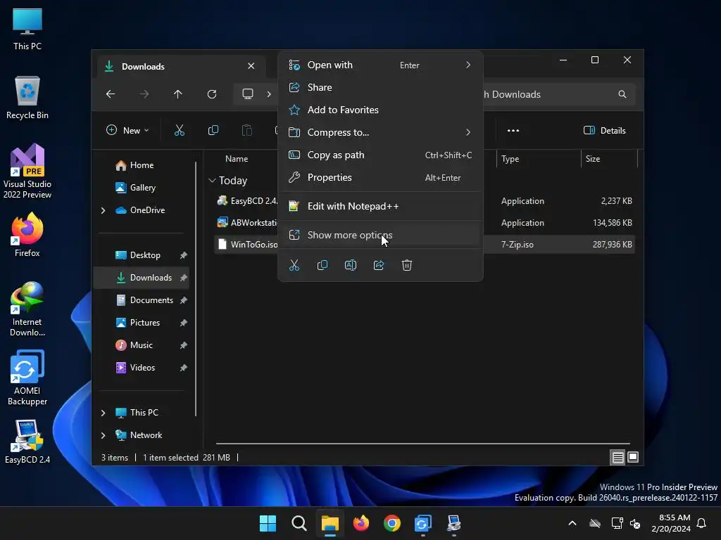The height and width of the screenshot is (540, 721).
Task: Click address bar breadcrumb chevron
Action: coord(269,94)
